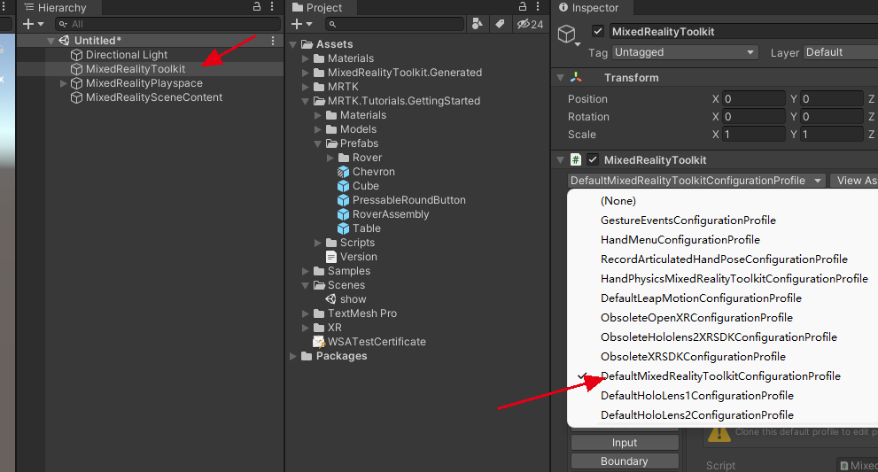The height and width of the screenshot is (472, 878).
Task: Choose (None) in the profile list
Action: pos(618,201)
